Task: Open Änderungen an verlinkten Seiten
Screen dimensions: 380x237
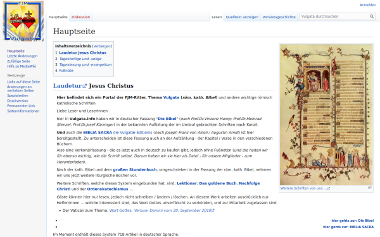Action: click(20, 88)
